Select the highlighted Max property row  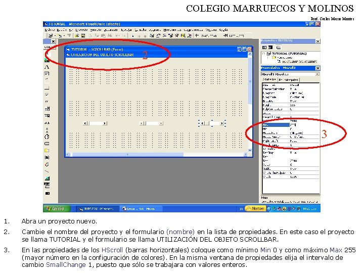(291, 125)
